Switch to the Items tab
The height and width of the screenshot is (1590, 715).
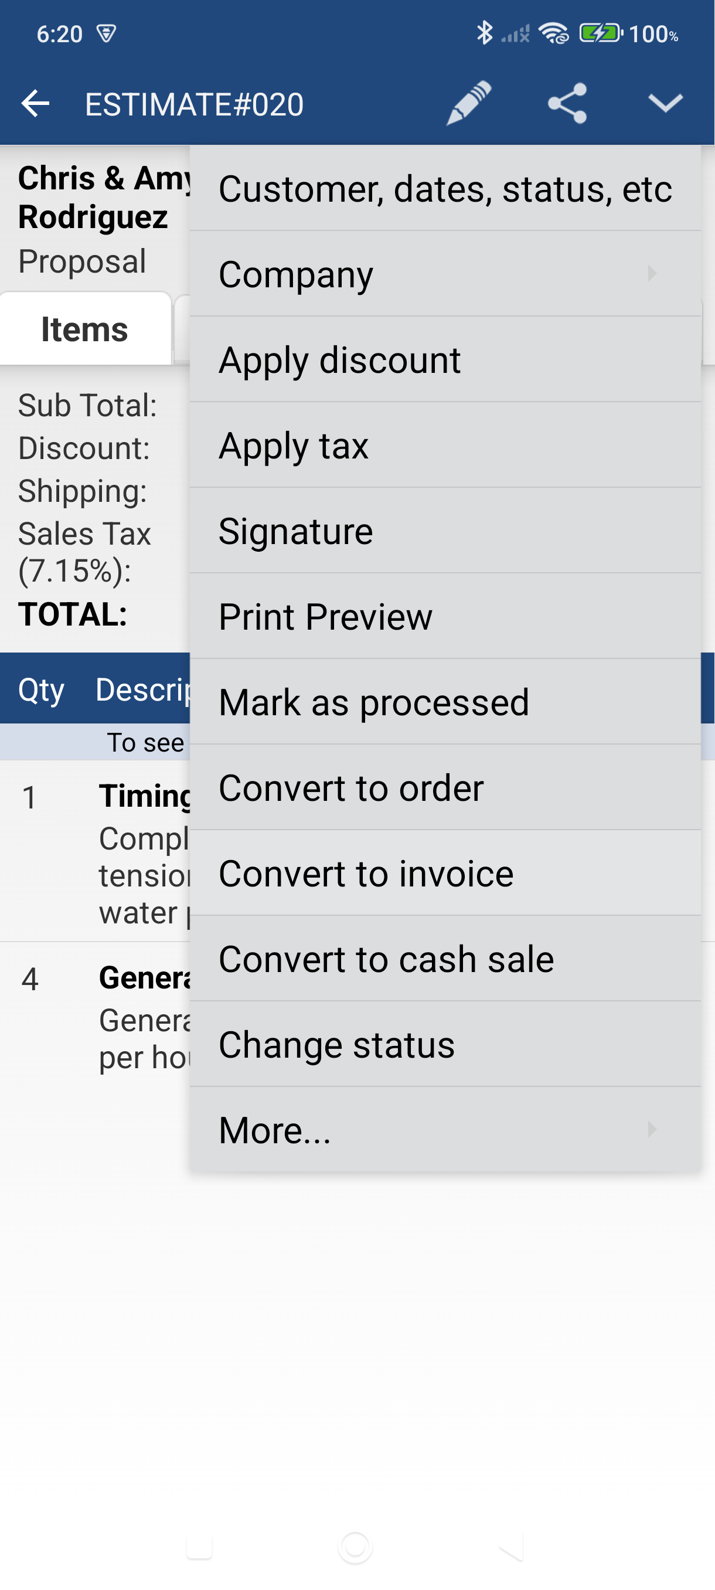[84, 329]
